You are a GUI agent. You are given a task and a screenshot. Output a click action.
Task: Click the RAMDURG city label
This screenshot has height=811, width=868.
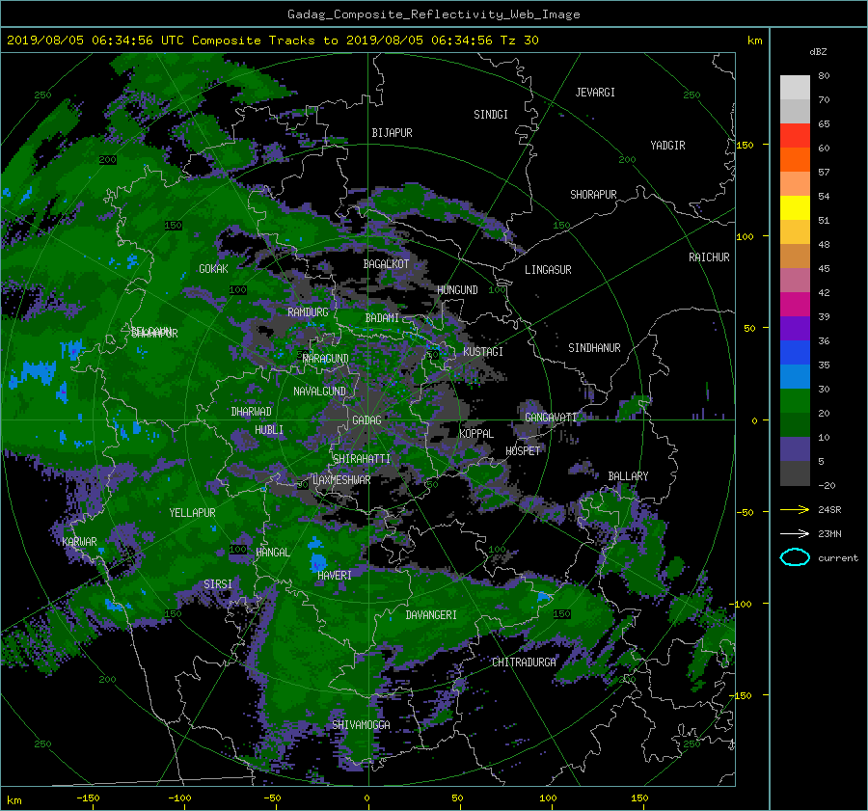point(308,312)
